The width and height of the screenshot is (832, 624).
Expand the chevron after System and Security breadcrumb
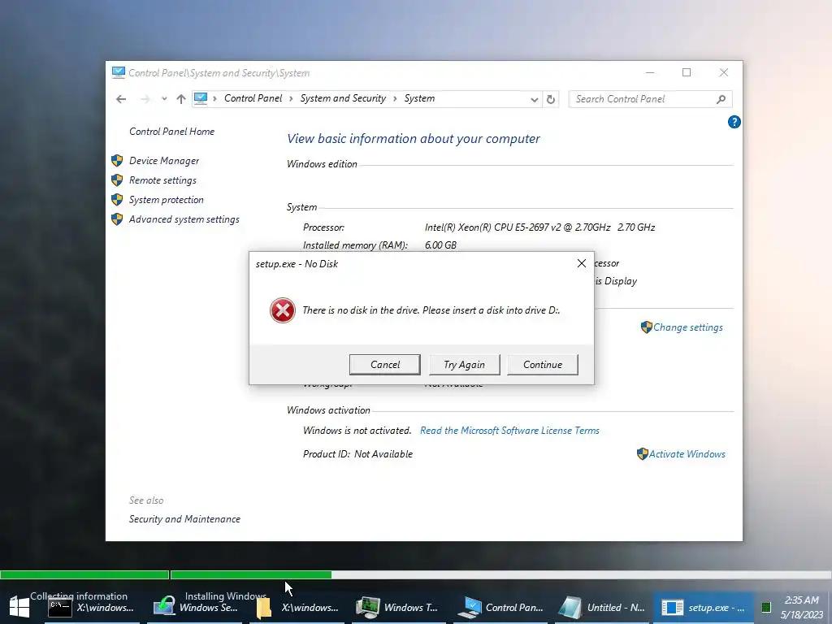click(x=395, y=98)
